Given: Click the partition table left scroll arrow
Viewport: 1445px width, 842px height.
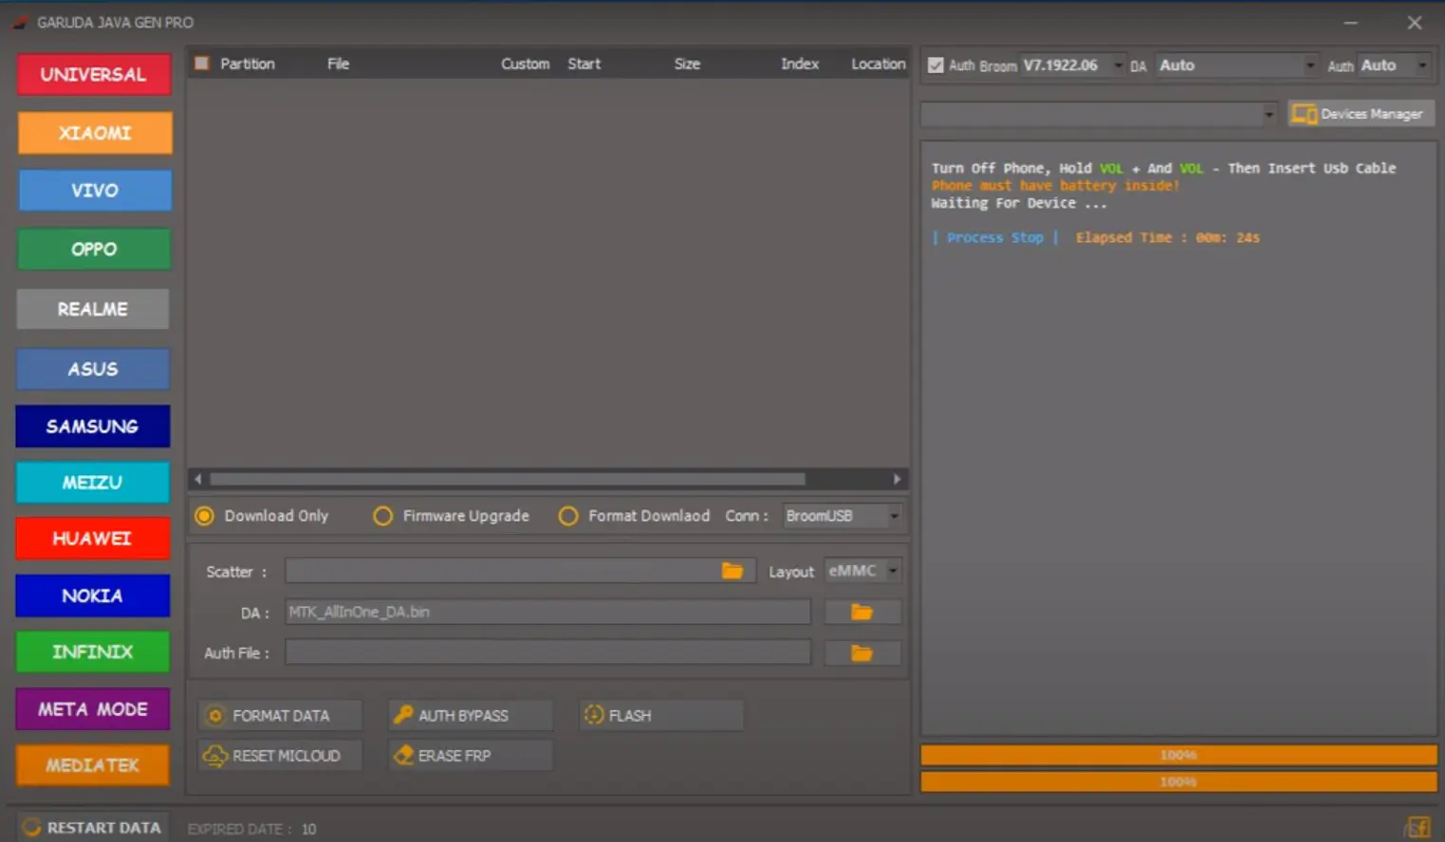Looking at the screenshot, I should [197, 480].
